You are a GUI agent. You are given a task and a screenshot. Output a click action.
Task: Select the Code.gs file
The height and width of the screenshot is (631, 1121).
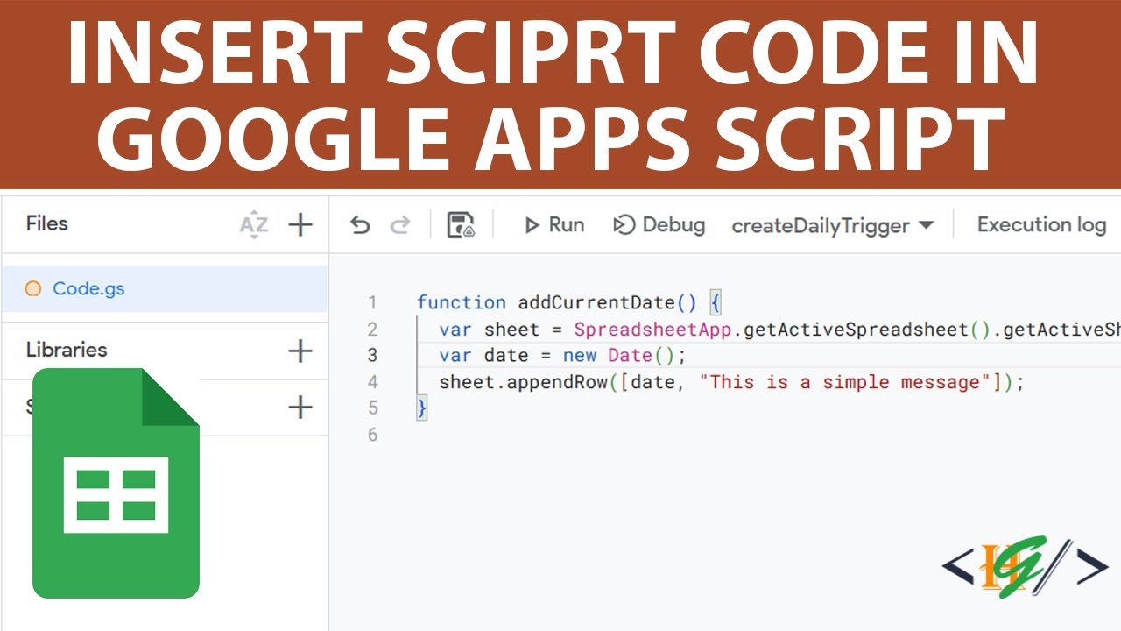click(165, 288)
